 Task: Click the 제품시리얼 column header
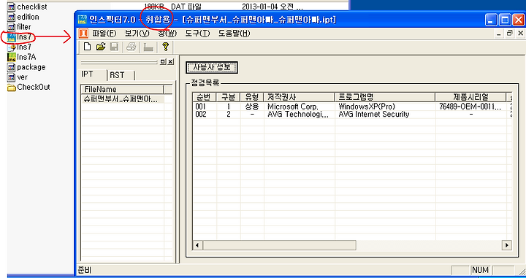pos(470,97)
